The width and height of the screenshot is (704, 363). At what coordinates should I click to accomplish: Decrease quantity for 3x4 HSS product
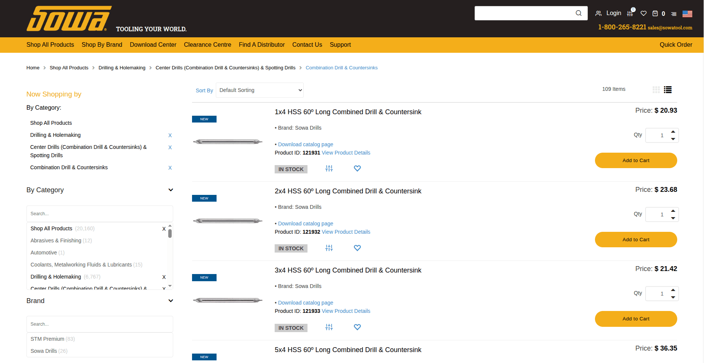673,297
